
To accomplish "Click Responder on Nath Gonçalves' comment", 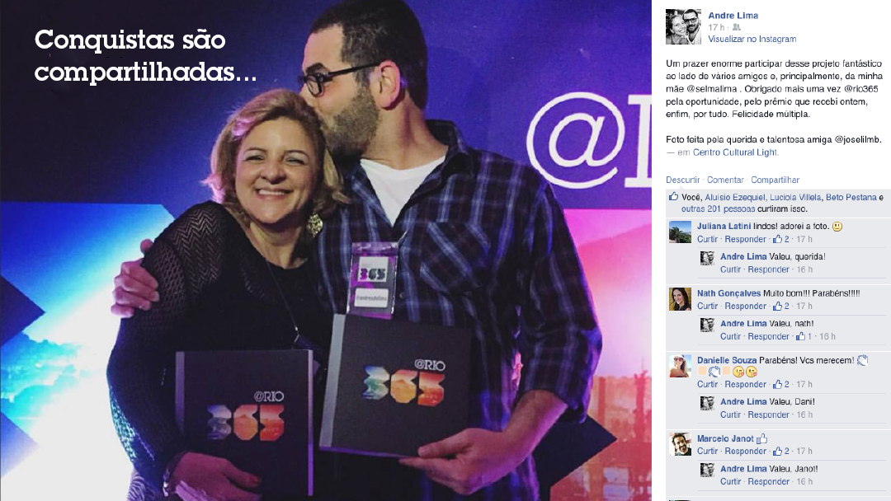I will point(746,307).
